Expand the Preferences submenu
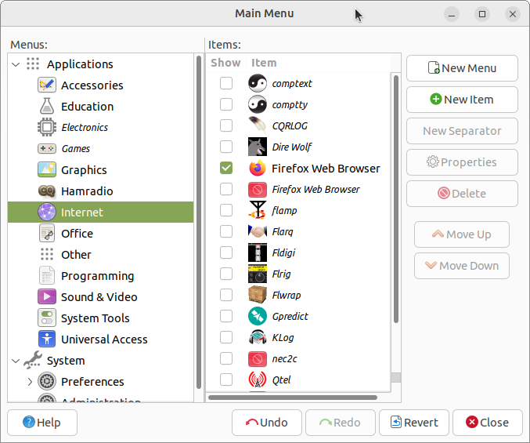The image size is (530, 443). point(30,382)
